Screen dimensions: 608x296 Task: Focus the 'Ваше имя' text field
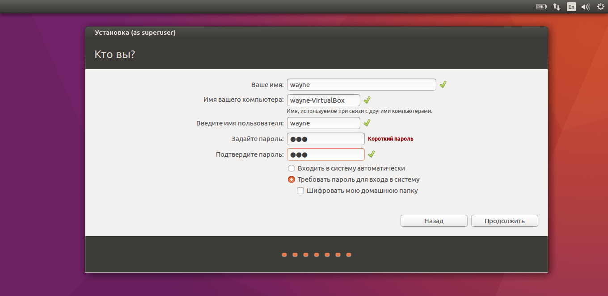coord(361,84)
